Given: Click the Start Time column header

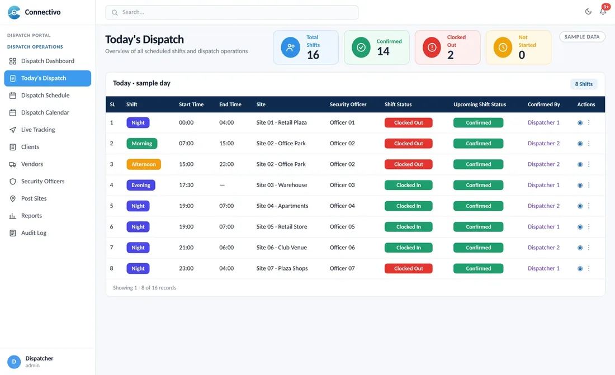Looking at the screenshot, I should (x=191, y=105).
